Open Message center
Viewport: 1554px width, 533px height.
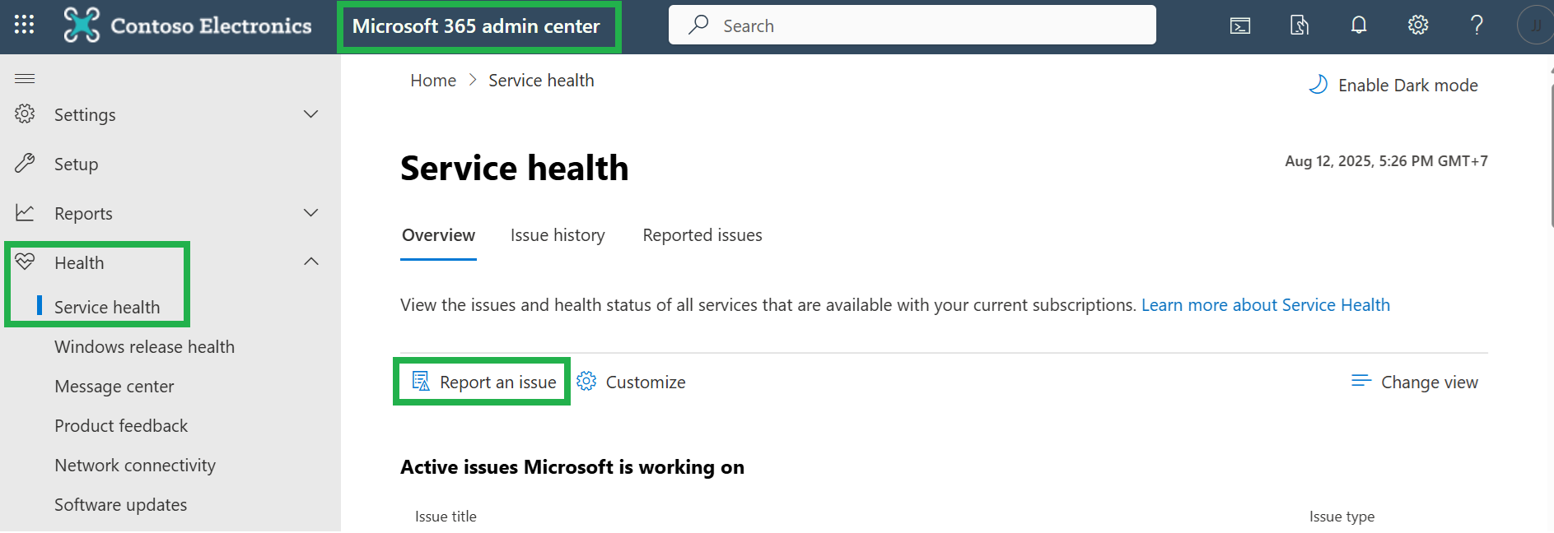tap(114, 387)
